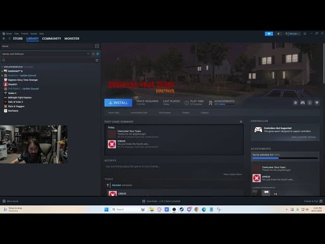This screenshot has height=244, width=325.
Task: Open the Discussions link
Action: (165, 113)
